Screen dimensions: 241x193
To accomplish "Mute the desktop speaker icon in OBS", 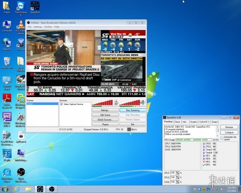I will (x=142, y=102).
